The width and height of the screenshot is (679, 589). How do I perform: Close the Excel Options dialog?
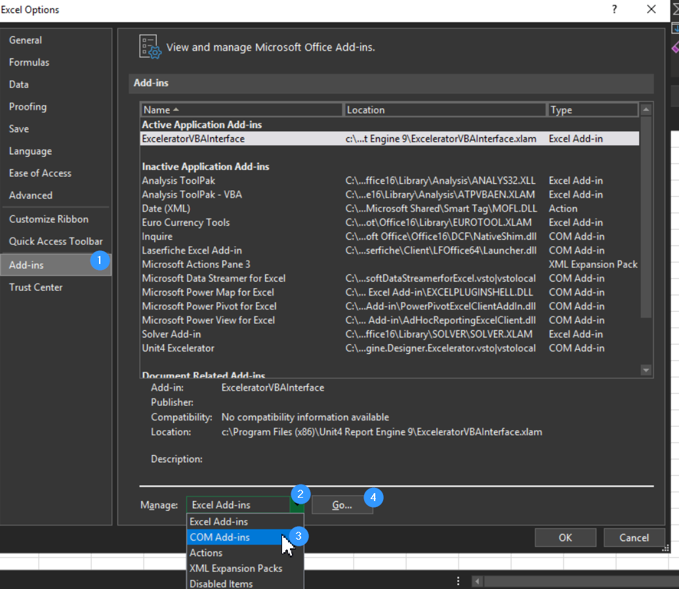(651, 10)
